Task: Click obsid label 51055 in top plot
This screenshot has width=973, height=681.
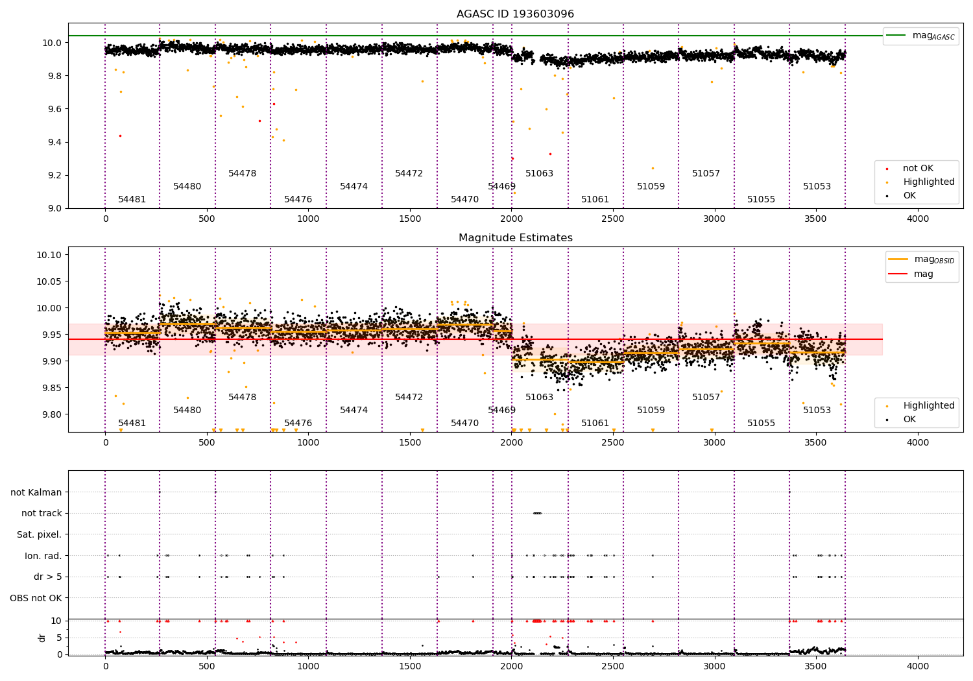Action: click(x=762, y=200)
